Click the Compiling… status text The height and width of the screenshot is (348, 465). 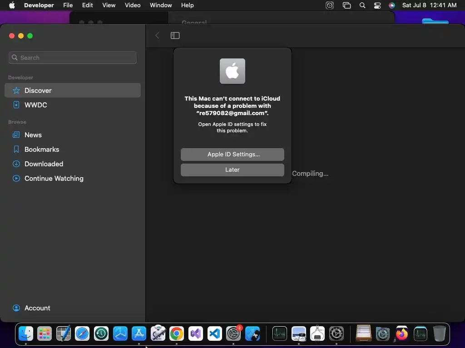click(310, 174)
